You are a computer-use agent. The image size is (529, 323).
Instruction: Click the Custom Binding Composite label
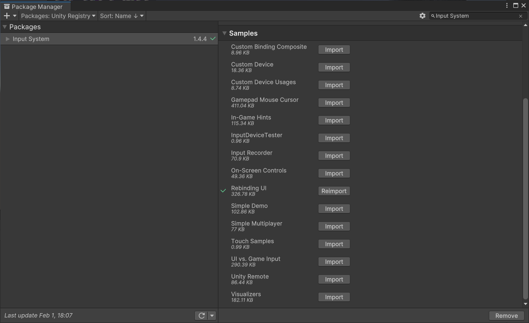[x=269, y=47]
